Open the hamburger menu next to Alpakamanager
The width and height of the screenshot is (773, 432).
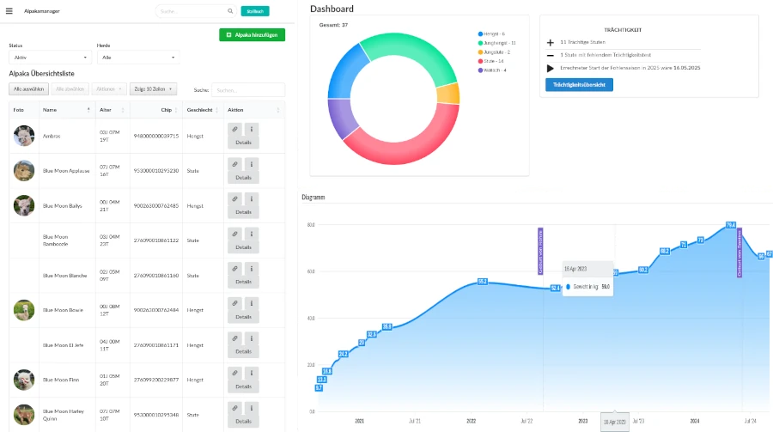click(x=9, y=11)
